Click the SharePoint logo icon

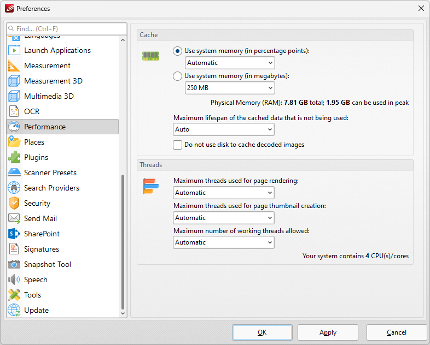point(14,234)
